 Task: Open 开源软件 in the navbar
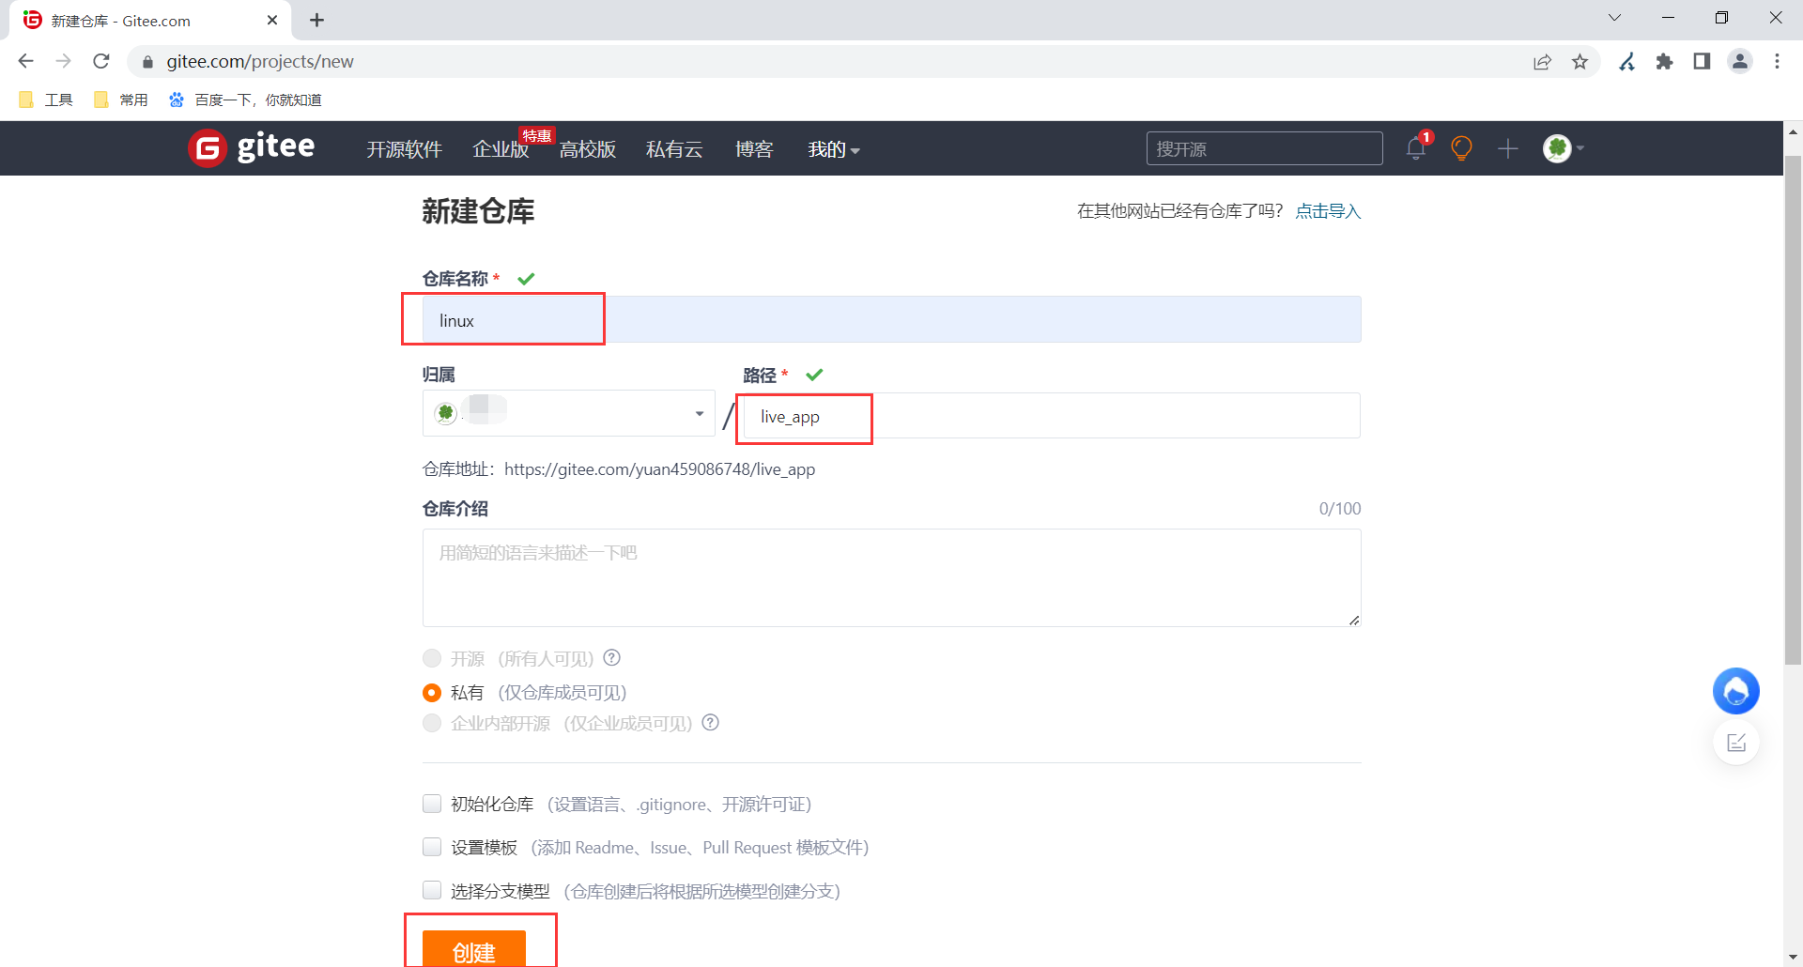(404, 149)
